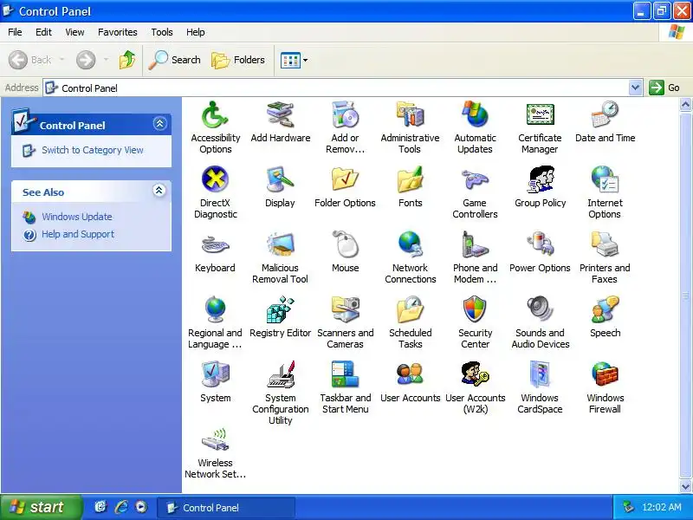Open Windows CardSpace icon

540,375
